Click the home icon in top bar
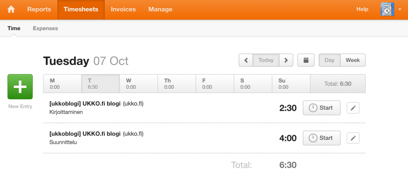 click(11, 9)
